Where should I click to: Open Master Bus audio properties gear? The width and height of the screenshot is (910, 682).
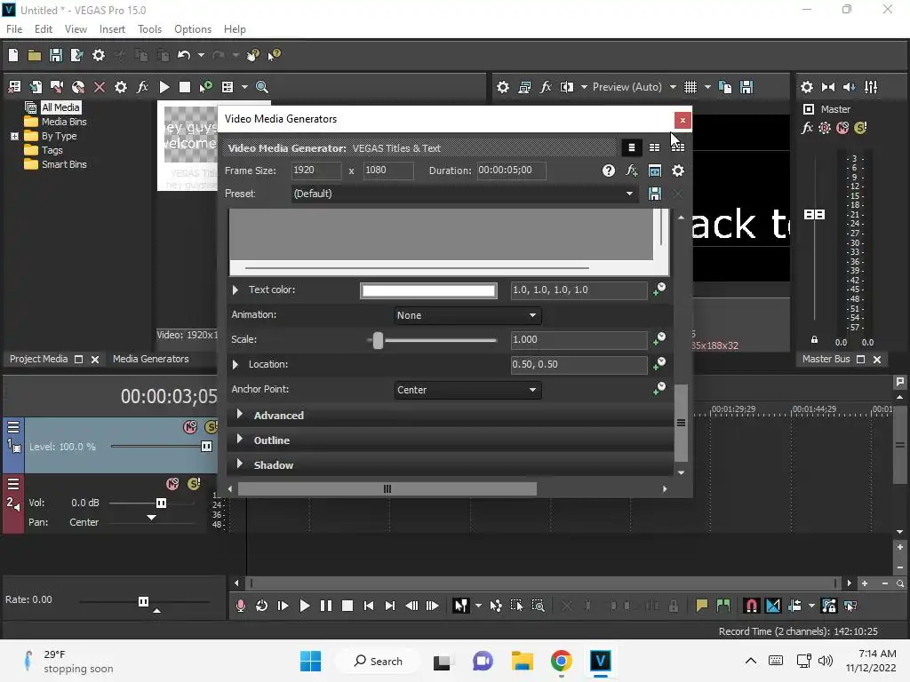(807, 87)
